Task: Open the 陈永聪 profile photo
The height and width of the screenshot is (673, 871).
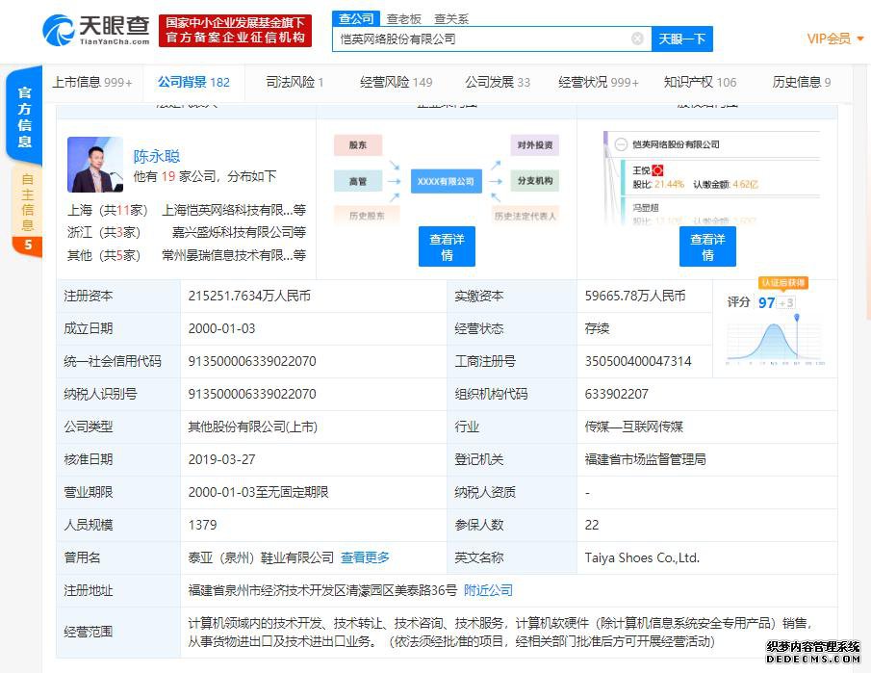Action: [x=95, y=165]
